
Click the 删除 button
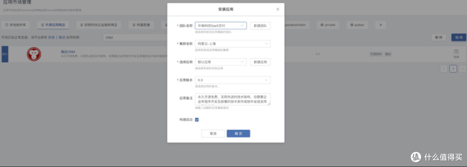(439, 38)
